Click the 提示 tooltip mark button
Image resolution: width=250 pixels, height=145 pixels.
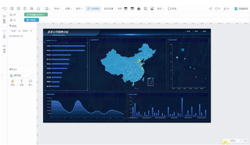coord(30,83)
